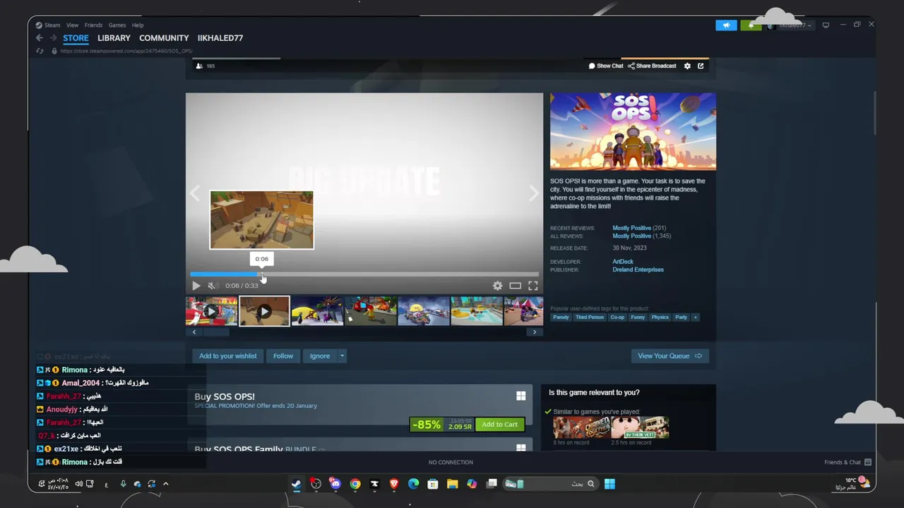
Task: Pop out broadcast in new window
Action: [x=701, y=66]
